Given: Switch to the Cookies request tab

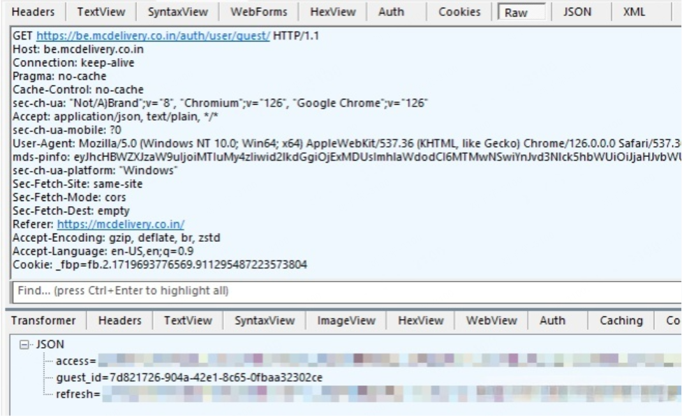Looking at the screenshot, I should click(x=459, y=12).
